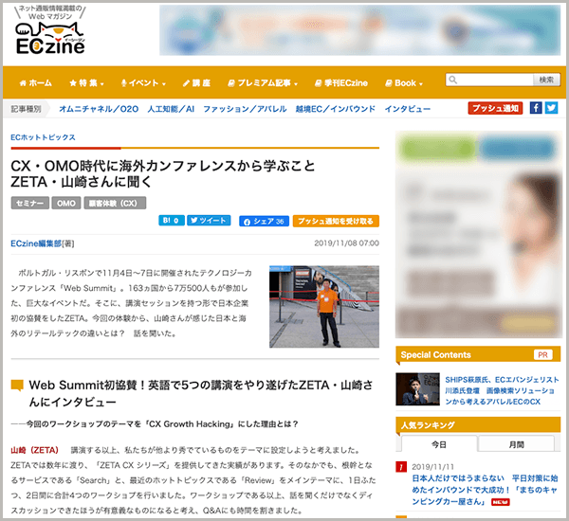This screenshot has width=569, height=521.
Task: Tweet this article via ツイート button
Action: (x=209, y=221)
